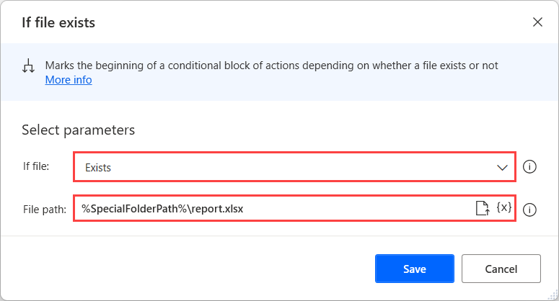Image resolution: width=559 pixels, height=301 pixels.
Task: Cancel the If file exists action
Action: (501, 269)
